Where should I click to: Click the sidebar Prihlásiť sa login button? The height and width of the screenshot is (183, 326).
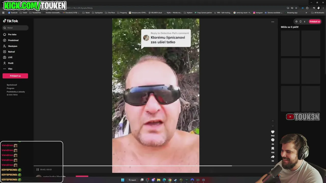(x=15, y=76)
